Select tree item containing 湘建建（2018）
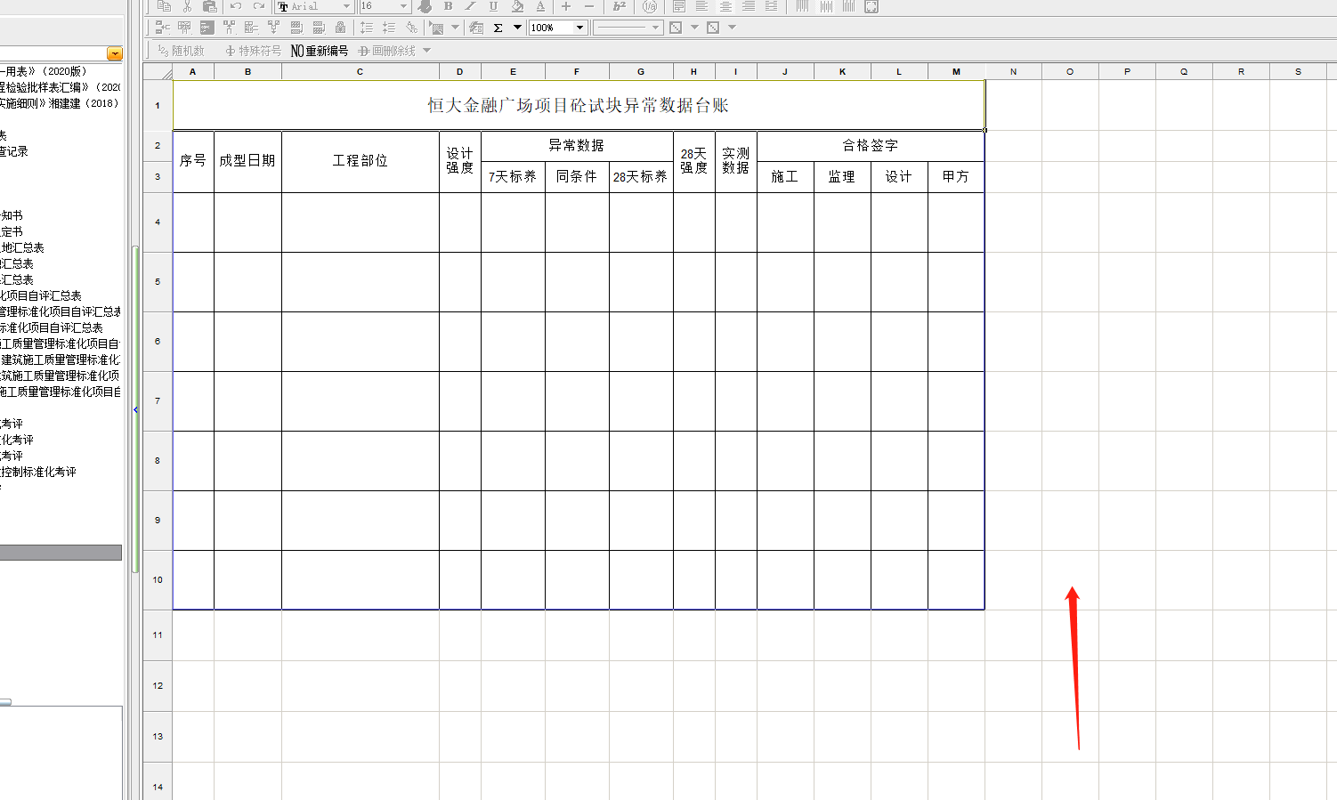1337x800 pixels. point(60,103)
